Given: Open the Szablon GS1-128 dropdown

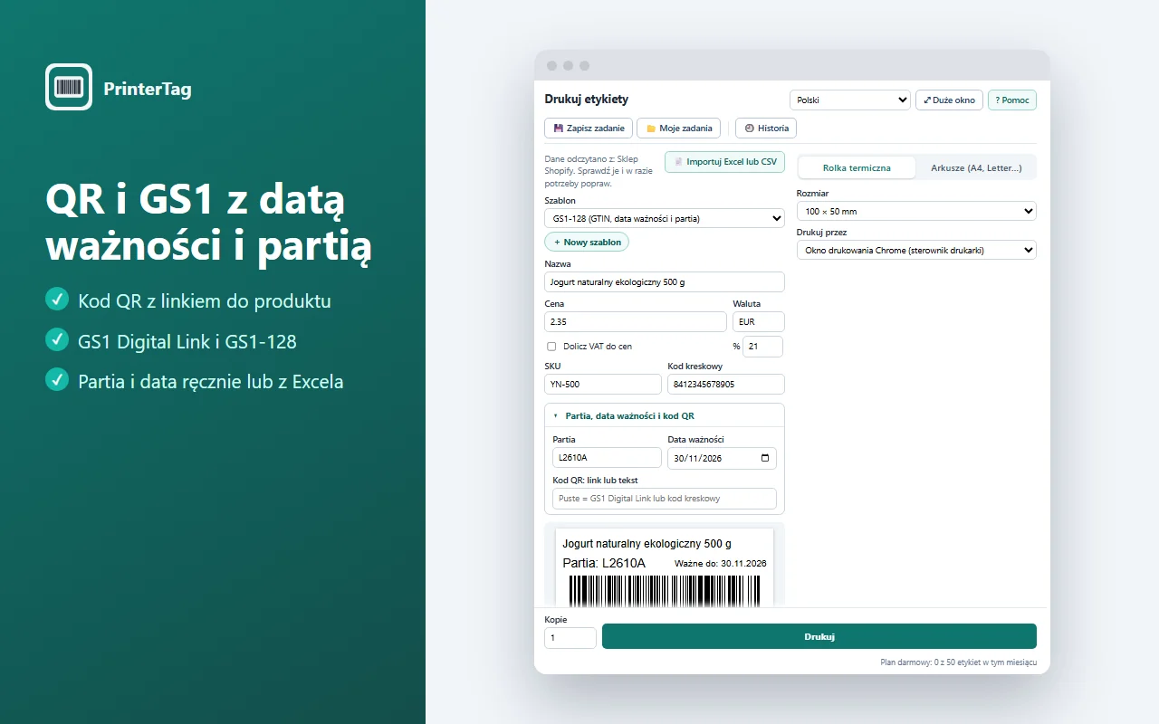Looking at the screenshot, I should coord(665,218).
